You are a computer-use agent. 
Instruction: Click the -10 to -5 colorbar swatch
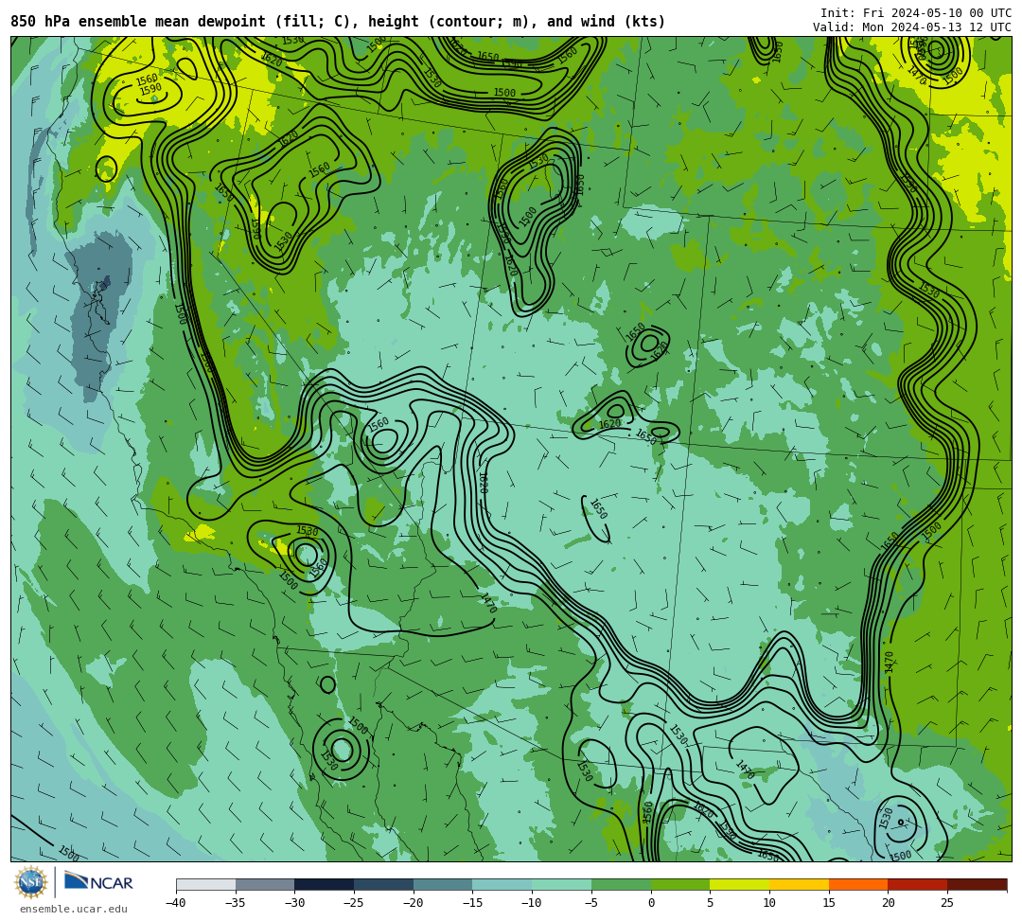(562, 884)
